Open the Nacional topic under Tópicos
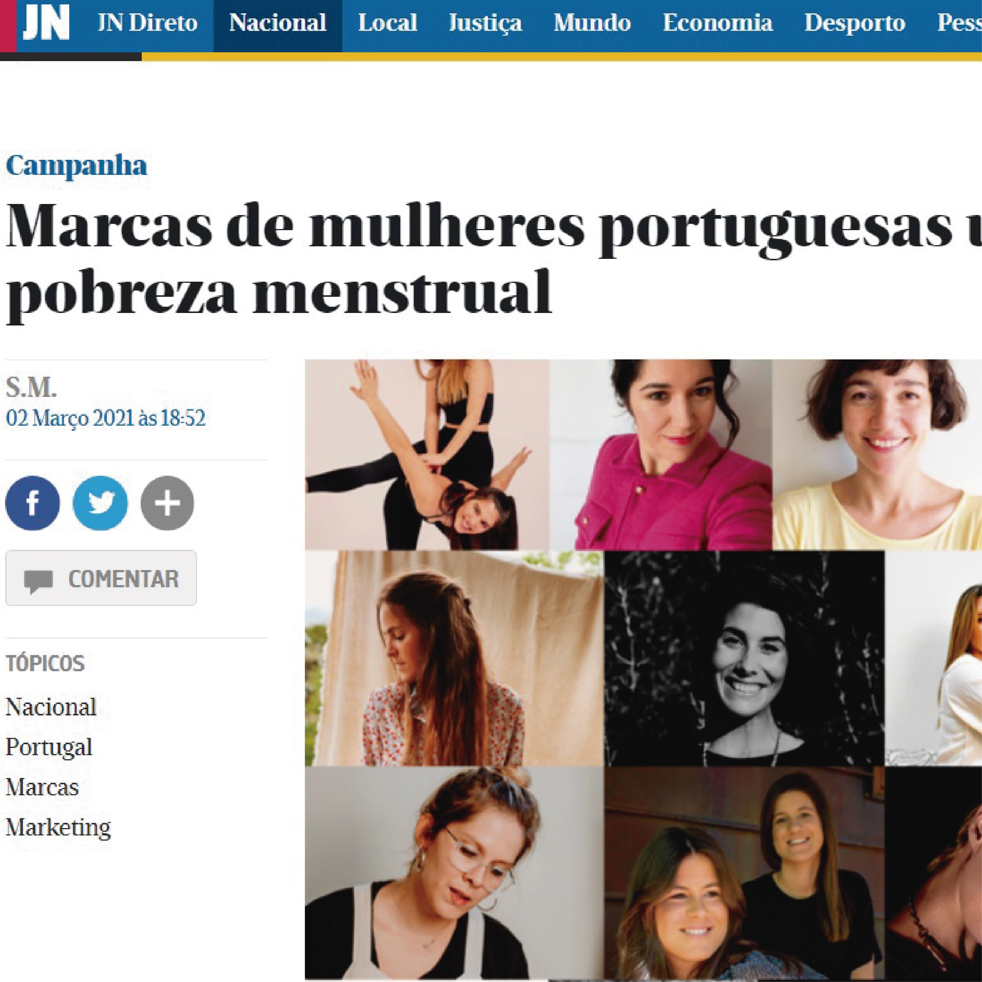 pos(51,707)
